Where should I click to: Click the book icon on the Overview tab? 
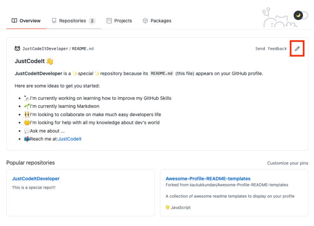tap(15, 21)
